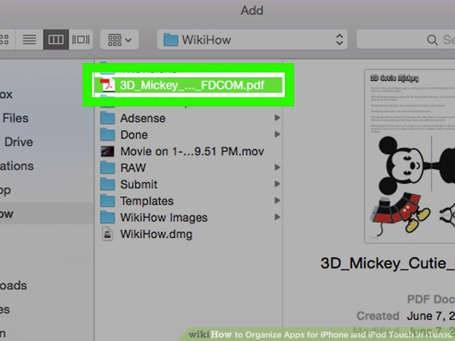Select the Adsense folder
The height and width of the screenshot is (341, 455).
tap(188, 118)
